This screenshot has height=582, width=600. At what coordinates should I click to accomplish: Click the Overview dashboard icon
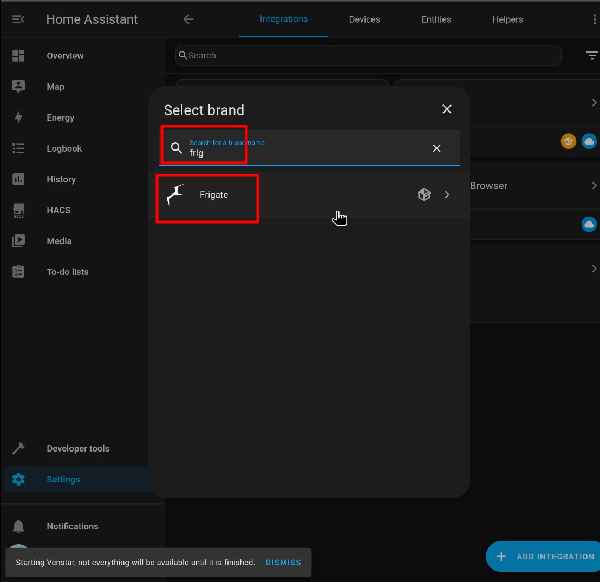pos(18,56)
